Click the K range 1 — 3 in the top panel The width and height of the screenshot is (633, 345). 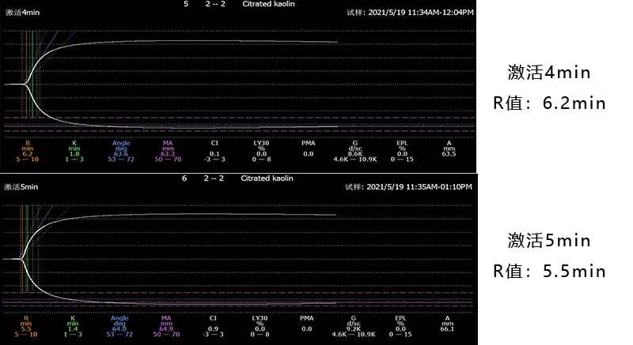point(74,159)
